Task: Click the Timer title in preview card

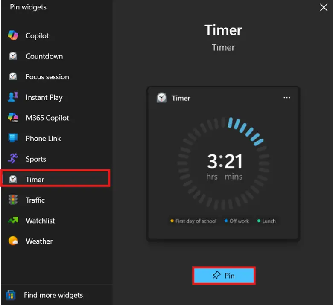Action: (x=181, y=98)
